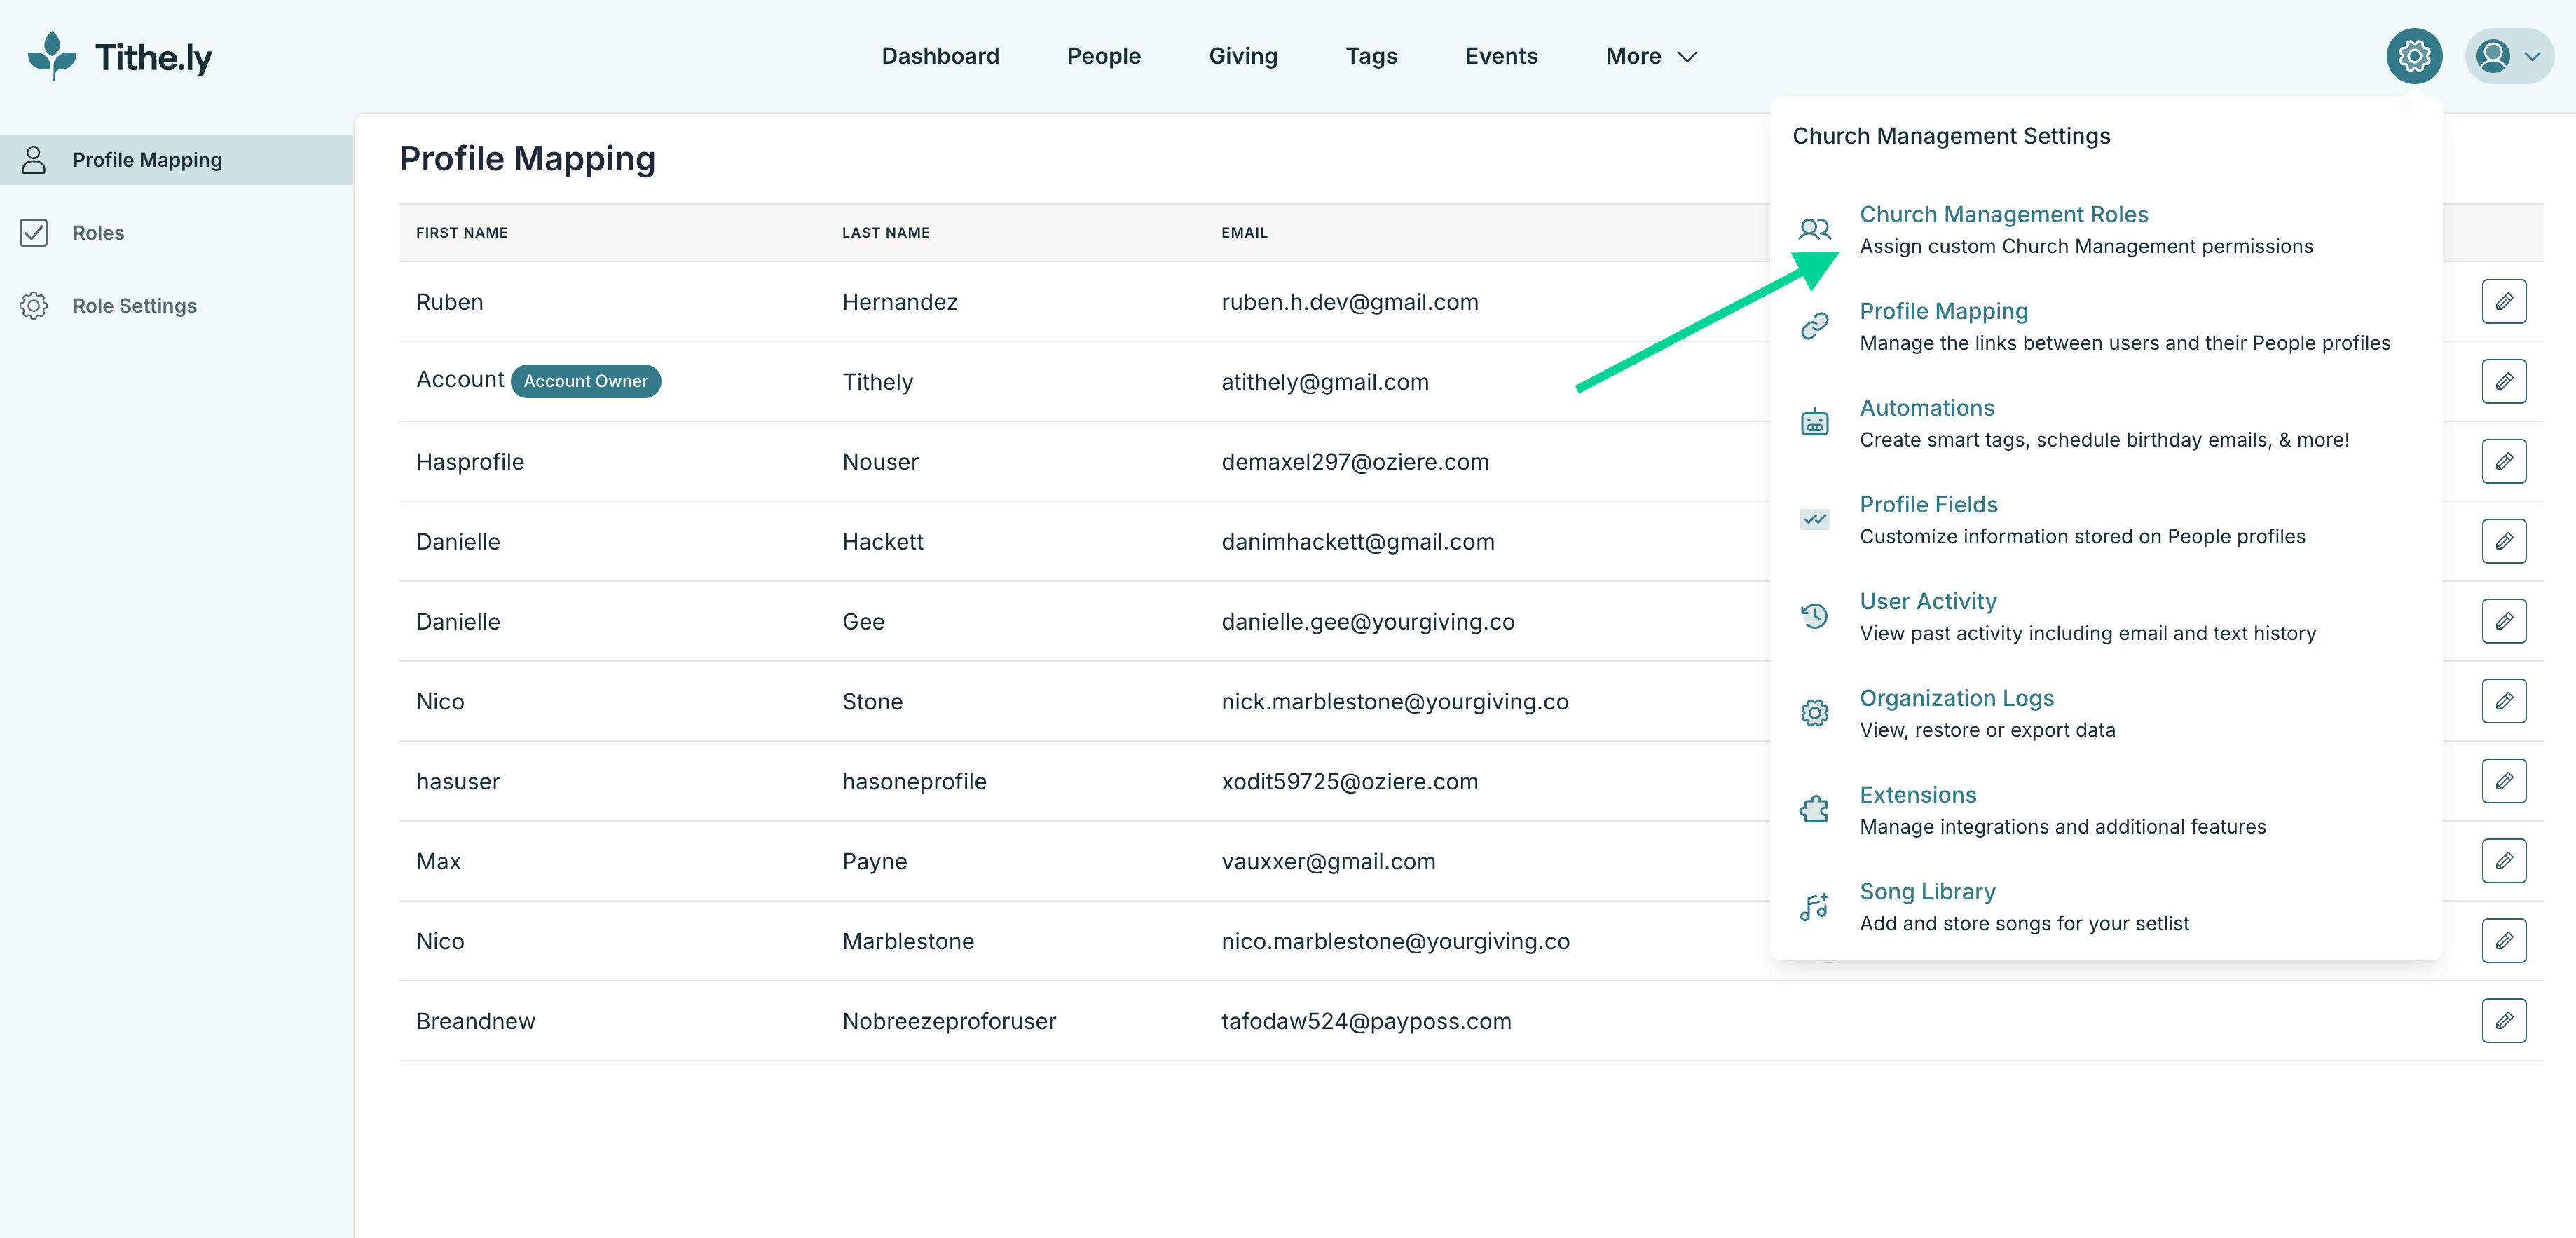Edit Ruben Hernandez's profile mapping

[2503, 301]
